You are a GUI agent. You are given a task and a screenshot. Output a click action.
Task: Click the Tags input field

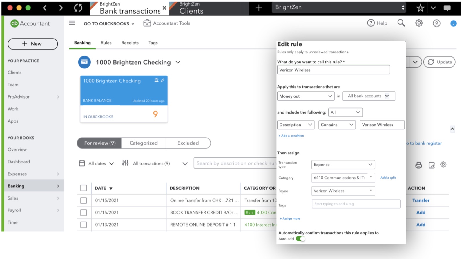coord(356,204)
